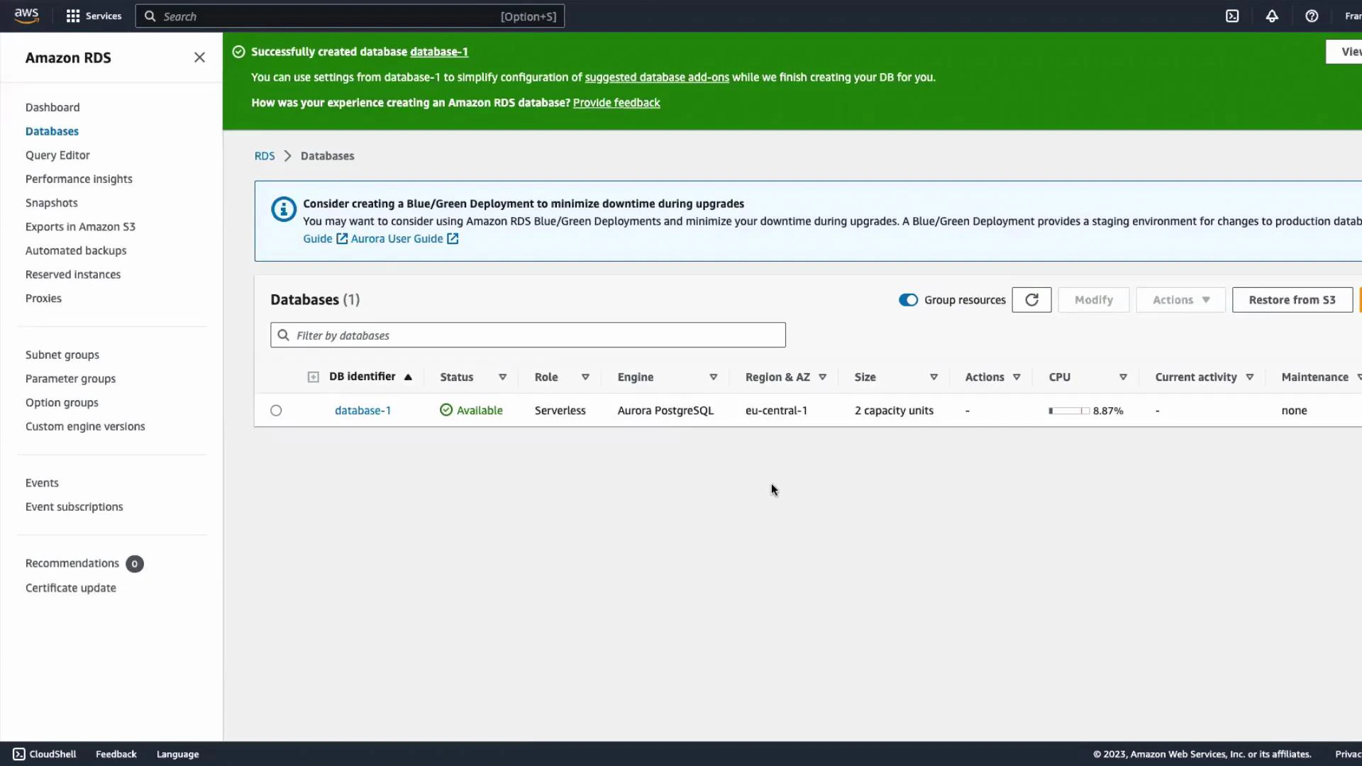1362x766 pixels.
Task: Click the AWS logo to go home
Action: 26,16
